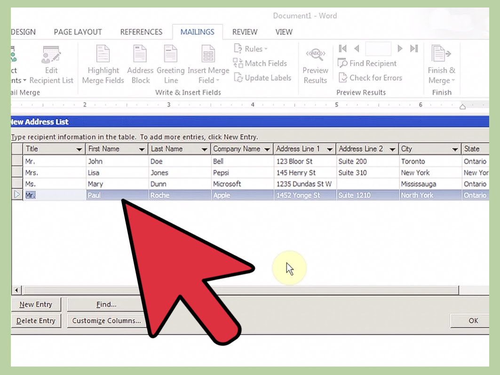Click Find Recipient
Image resolution: width=500 pixels, height=375 pixels.
click(367, 63)
